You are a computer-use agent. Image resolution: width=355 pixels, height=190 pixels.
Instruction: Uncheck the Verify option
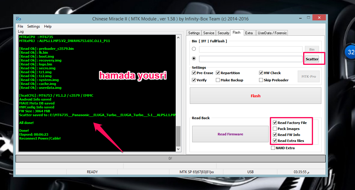(194, 80)
